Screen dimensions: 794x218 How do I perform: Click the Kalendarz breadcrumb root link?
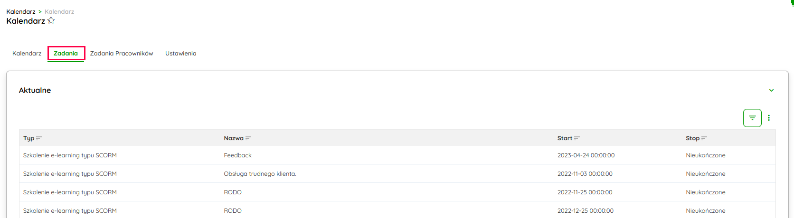coord(21,11)
